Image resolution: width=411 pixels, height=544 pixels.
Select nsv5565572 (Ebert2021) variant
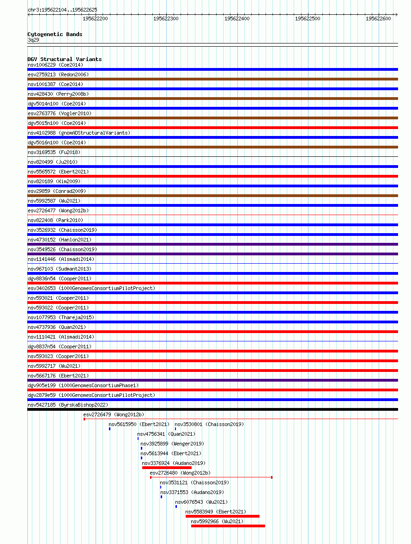58,172
